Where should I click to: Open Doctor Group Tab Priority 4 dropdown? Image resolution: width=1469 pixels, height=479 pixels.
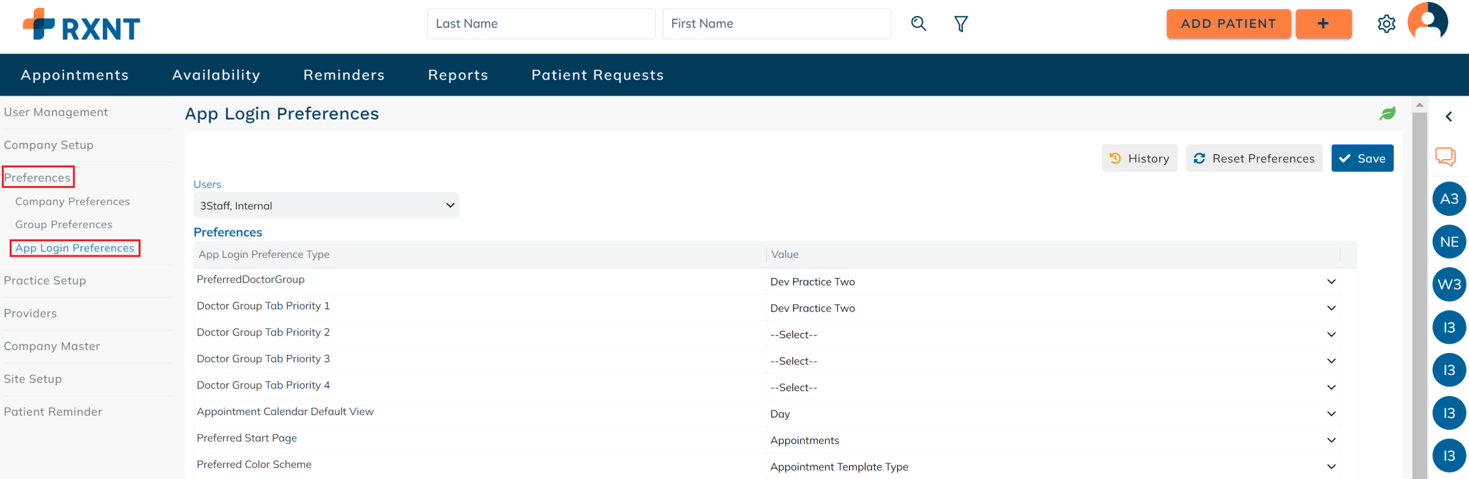1053,388
